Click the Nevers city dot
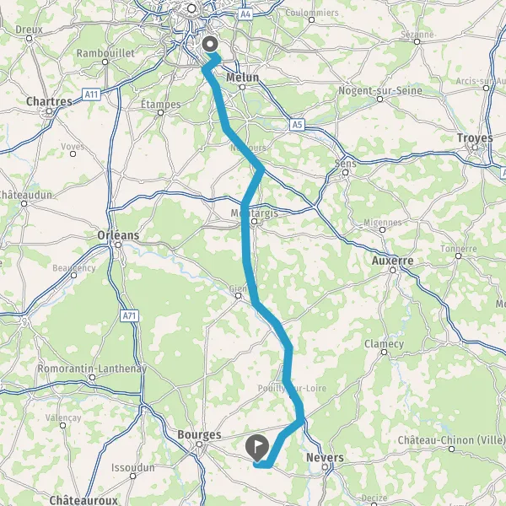 [325, 466]
